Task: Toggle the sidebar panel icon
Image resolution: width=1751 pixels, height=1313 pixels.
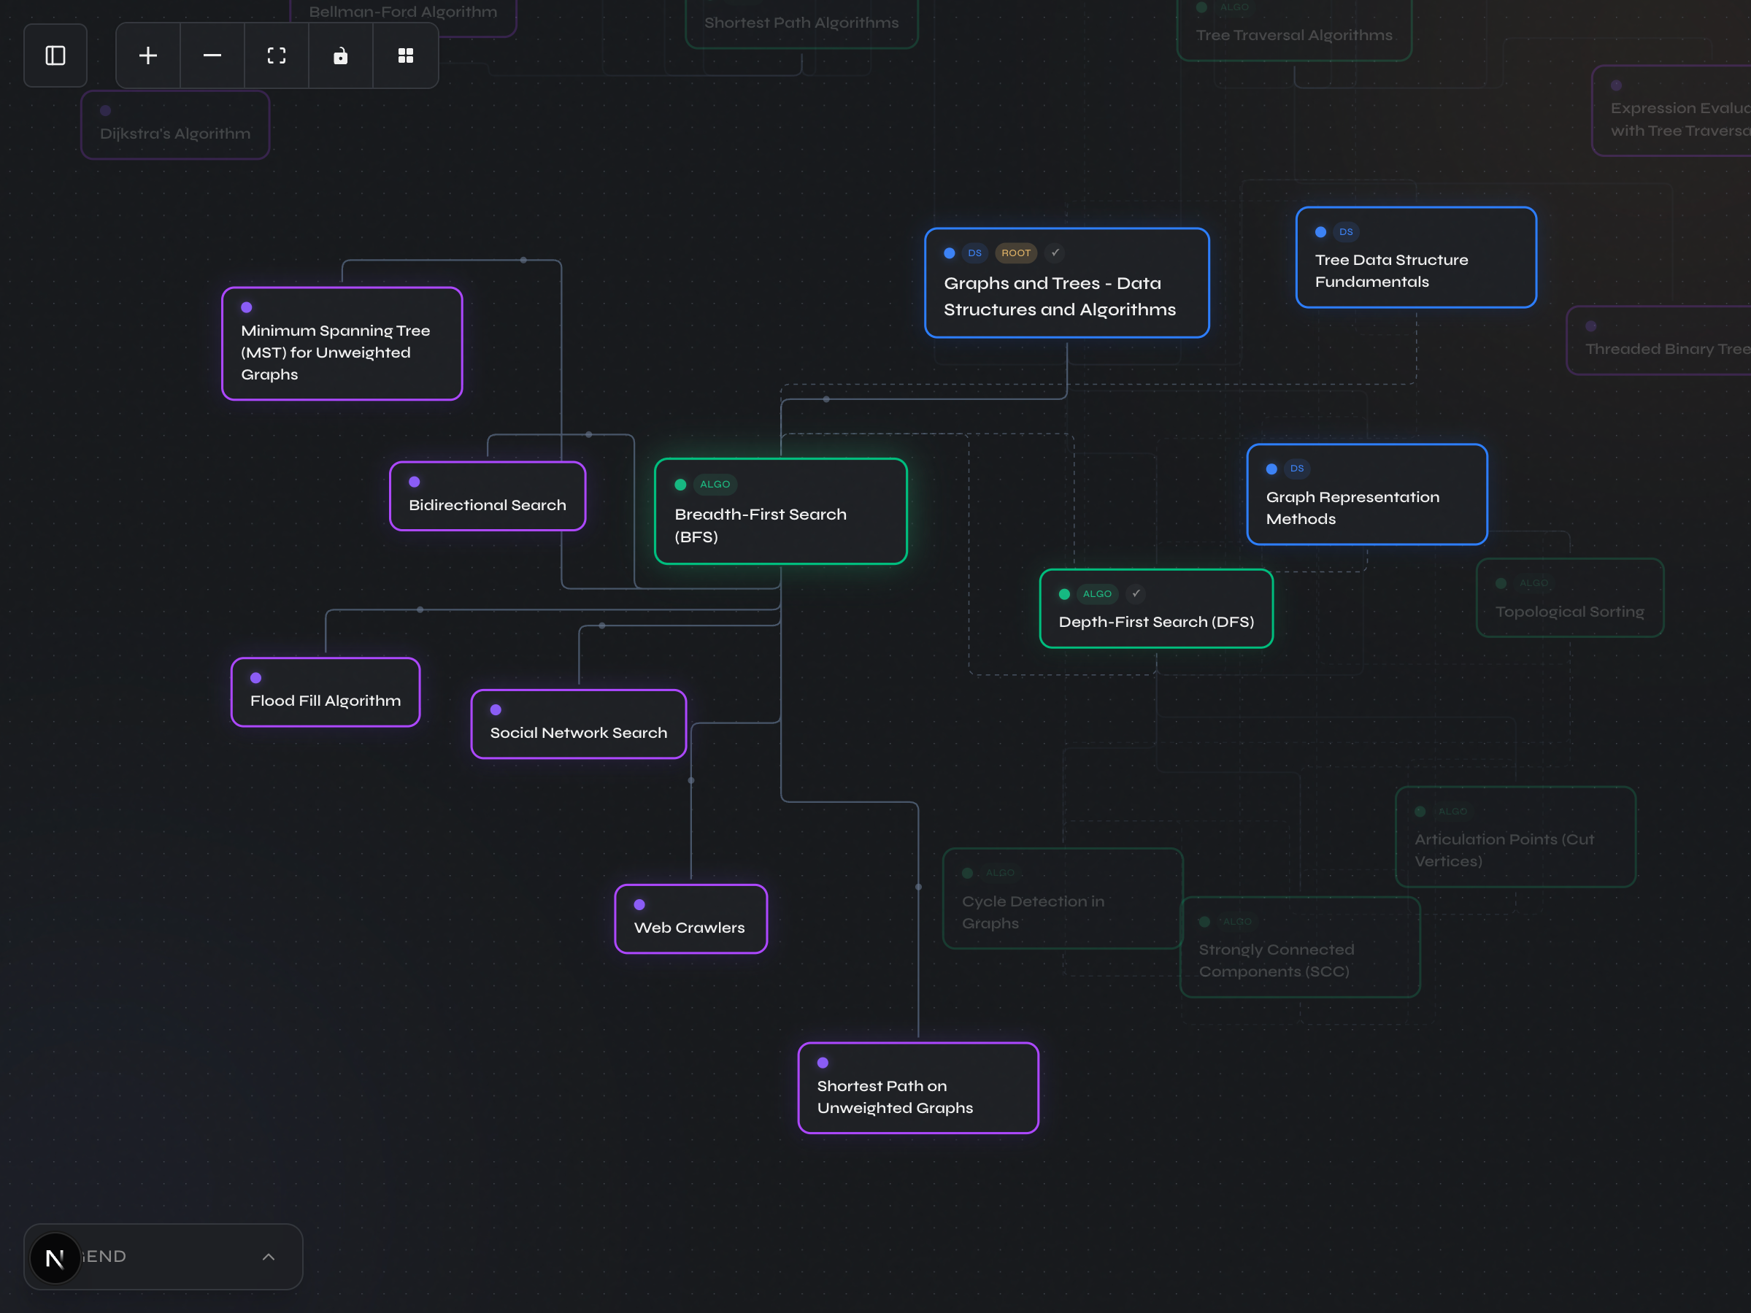Action: pos(55,55)
